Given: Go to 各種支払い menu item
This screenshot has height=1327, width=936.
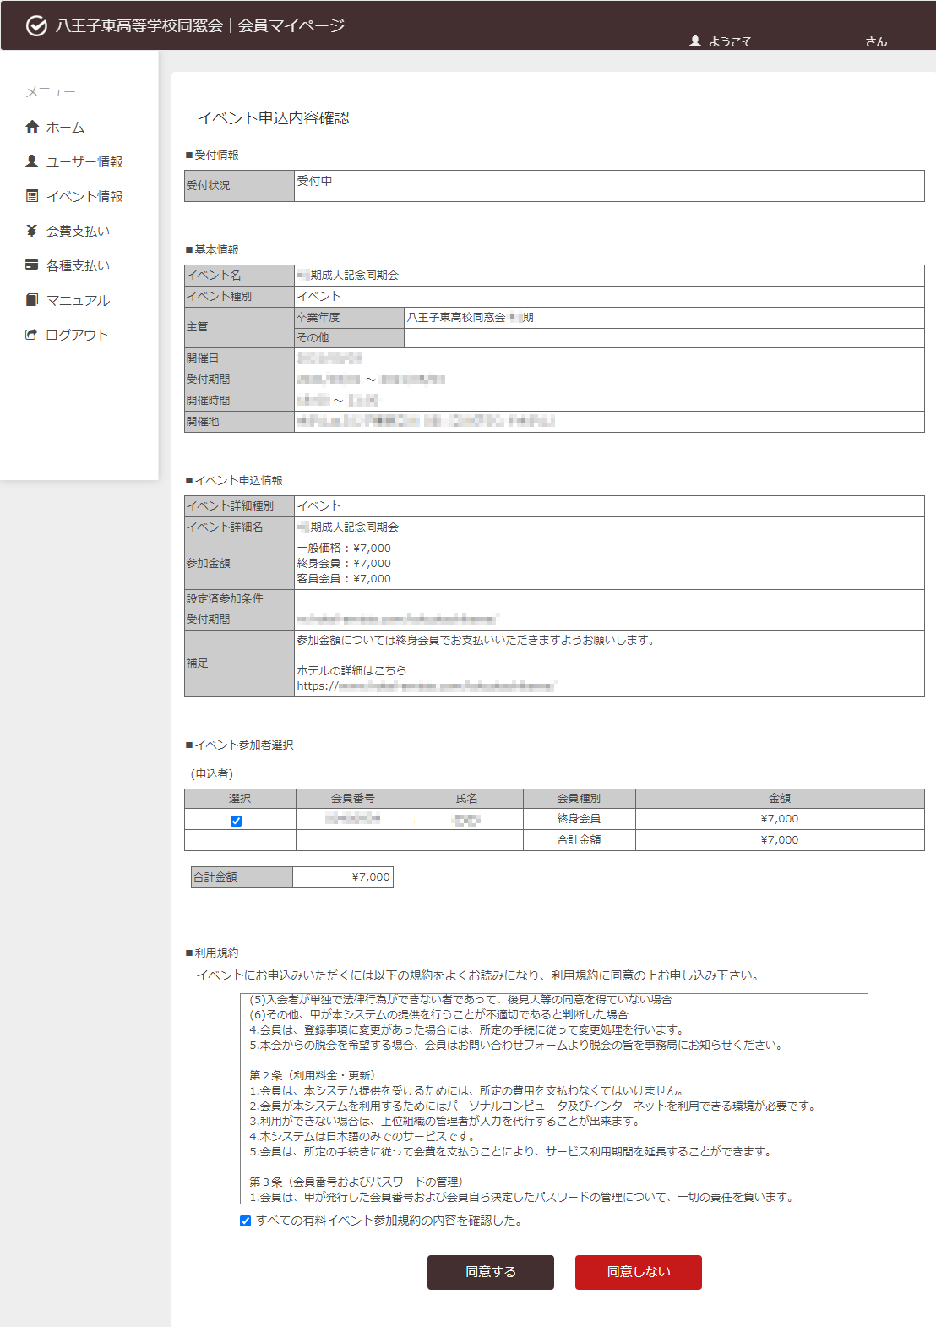Looking at the screenshot, I should (78, 265).
